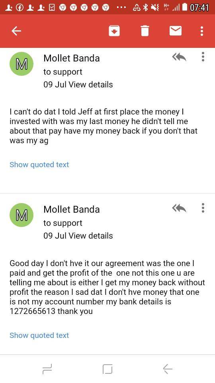This screenshot has width=215, height=383.
Task: Reply all to the first message
Action: click(179, 57)
